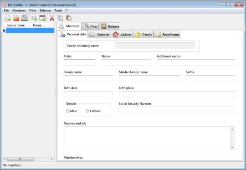Click the member list left scroll arrow
The image size is (246, 170).
tap(5, 159)
